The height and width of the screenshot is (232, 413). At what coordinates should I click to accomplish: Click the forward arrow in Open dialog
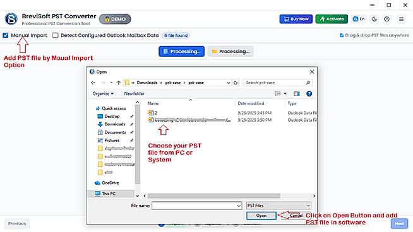[103, 83]
